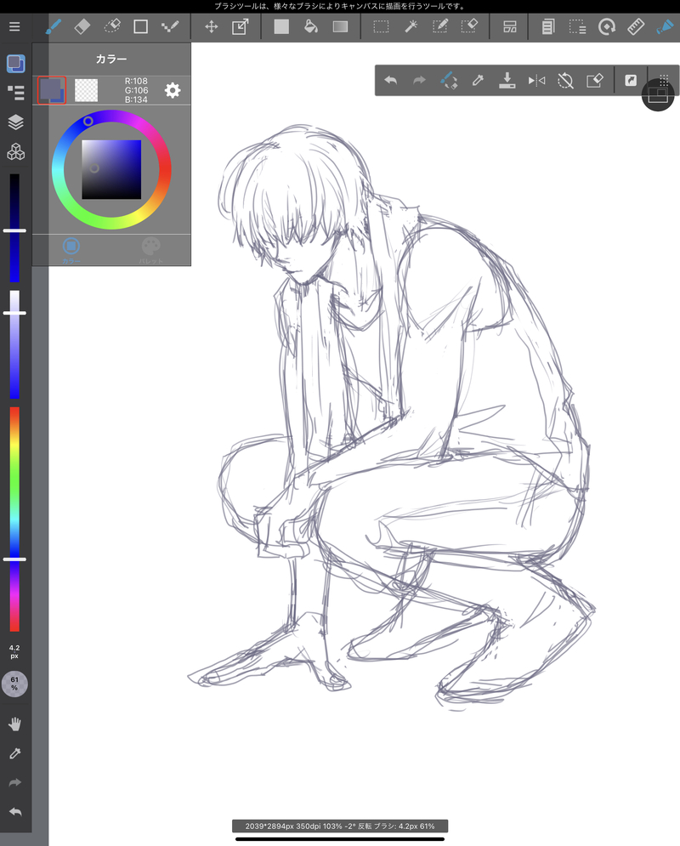This screenshot has width=680, height=846.
Task: Select the transparent color swatch
Action: [87, 90]
